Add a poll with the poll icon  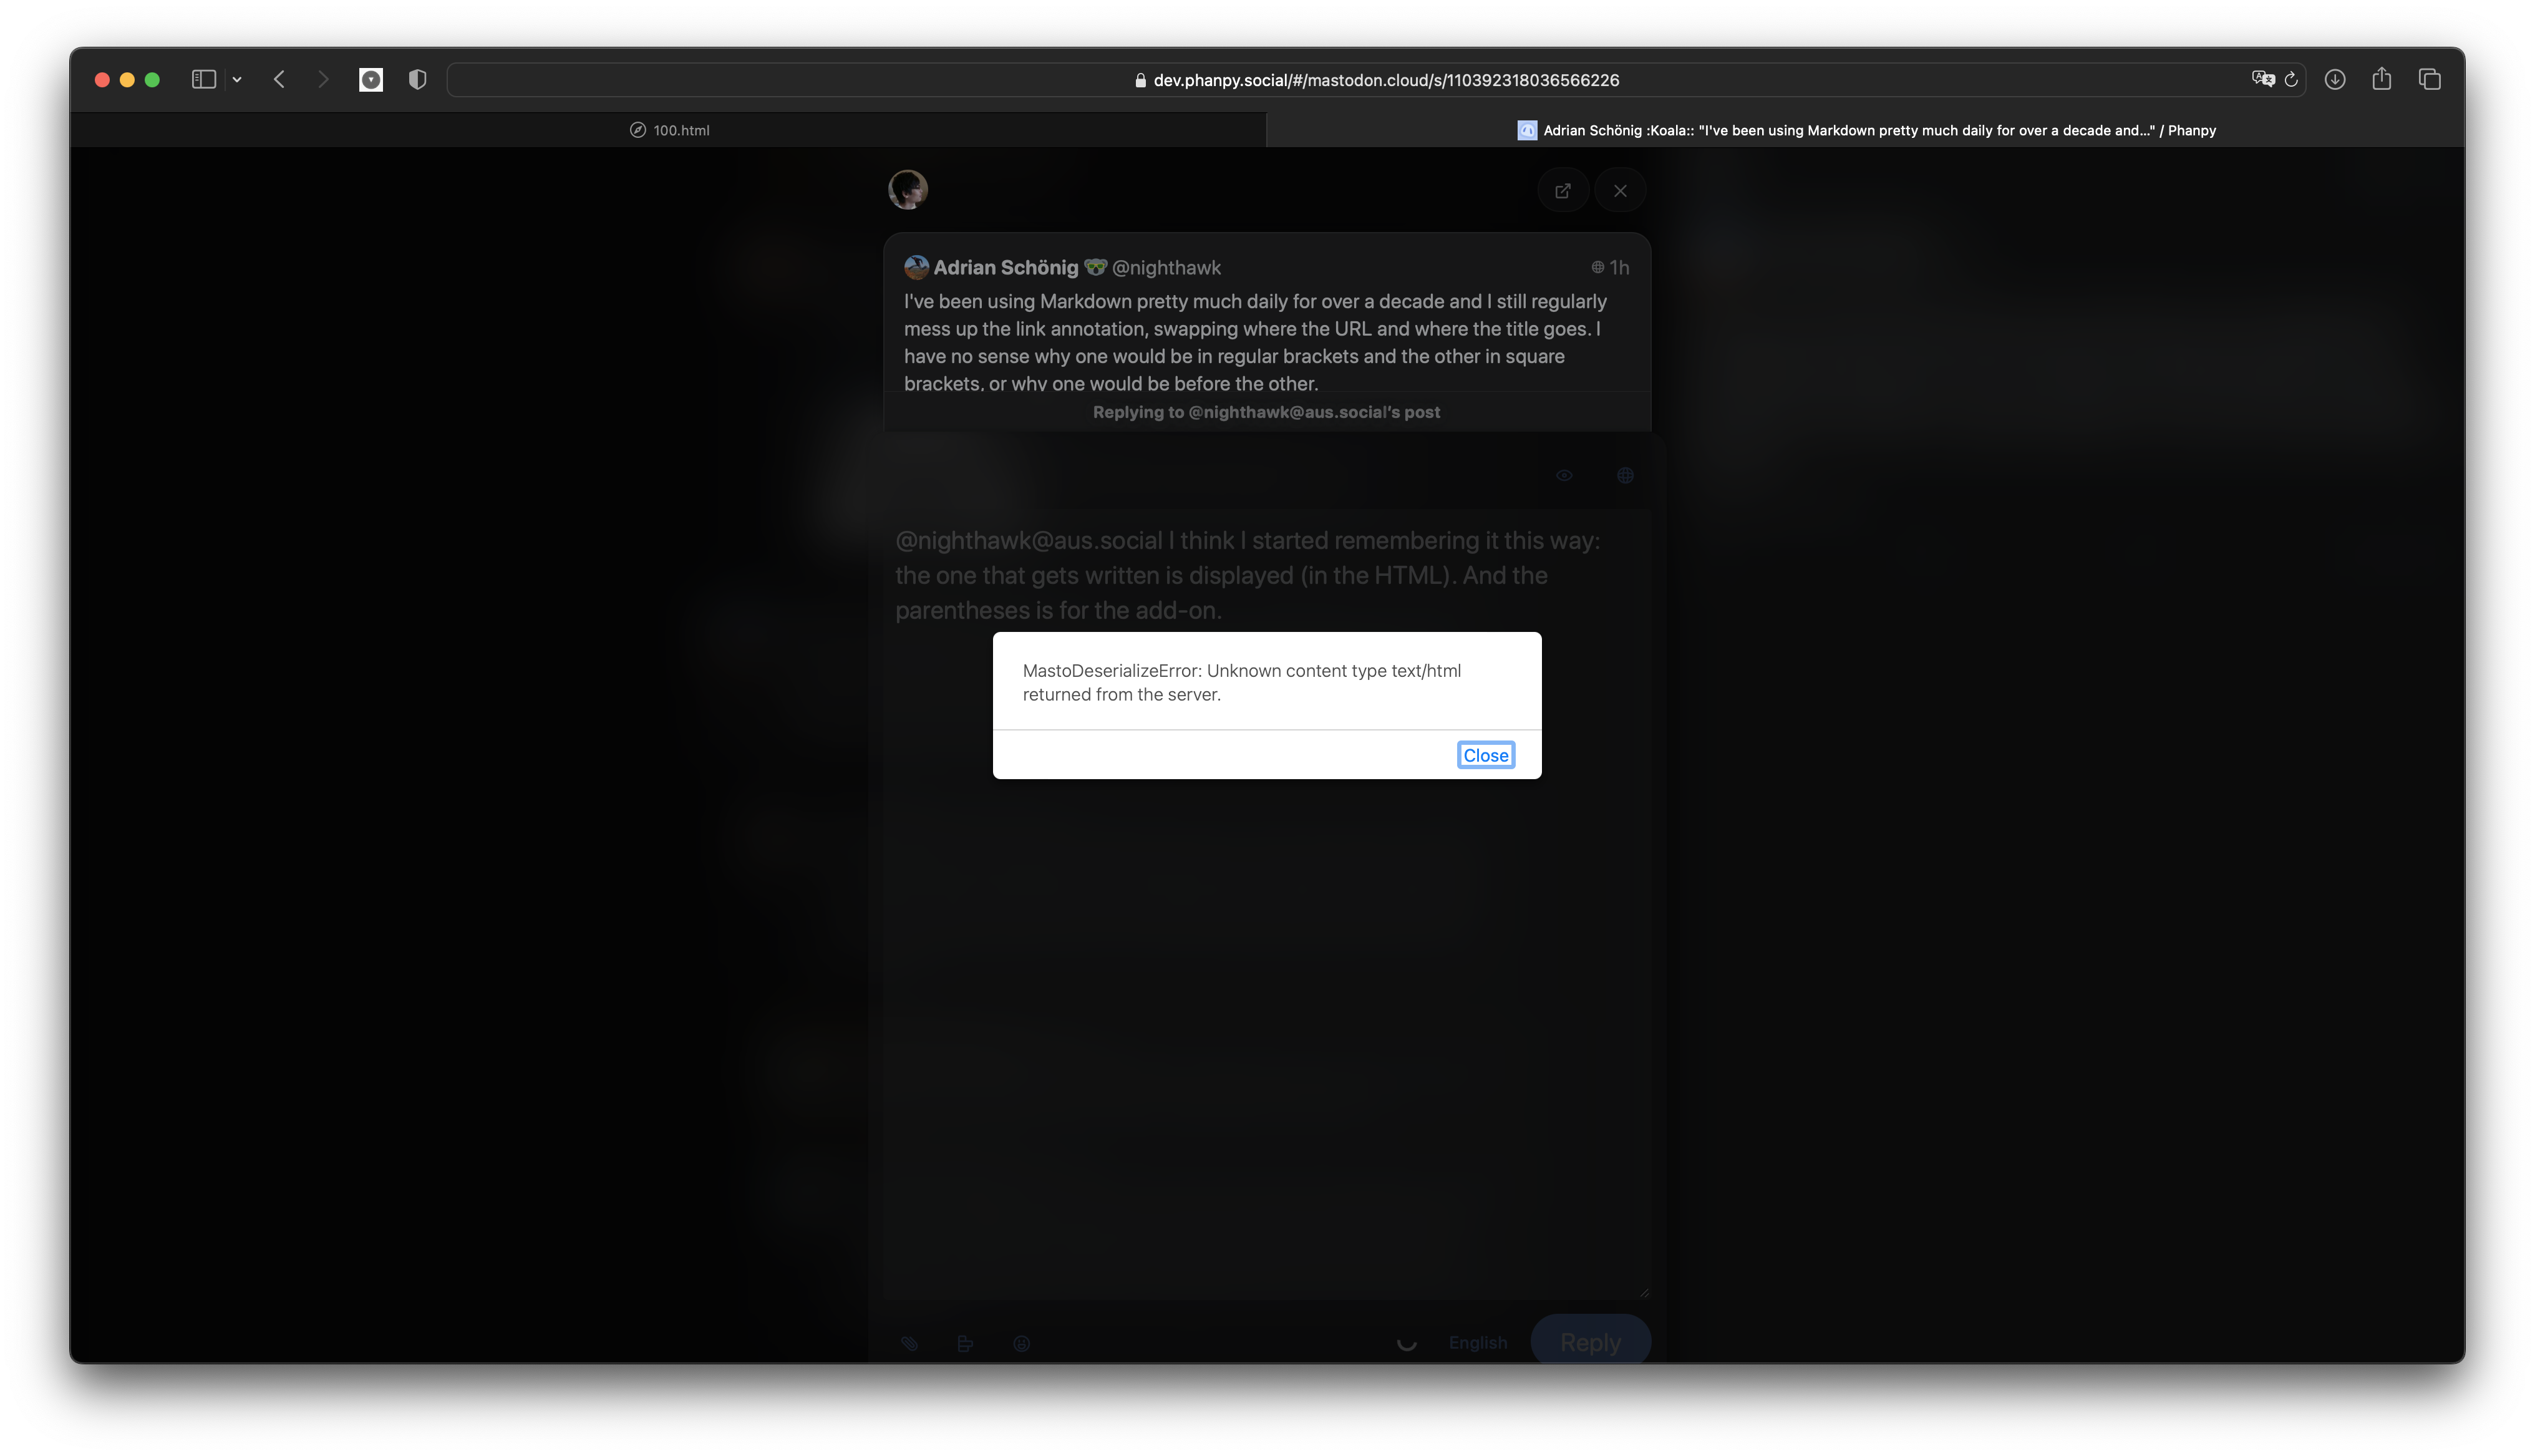point(964,1343)
